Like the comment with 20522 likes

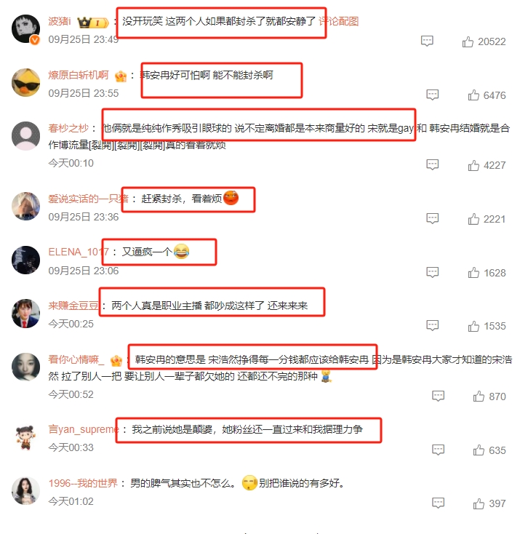pyautogui.click(x=468, y=42)
